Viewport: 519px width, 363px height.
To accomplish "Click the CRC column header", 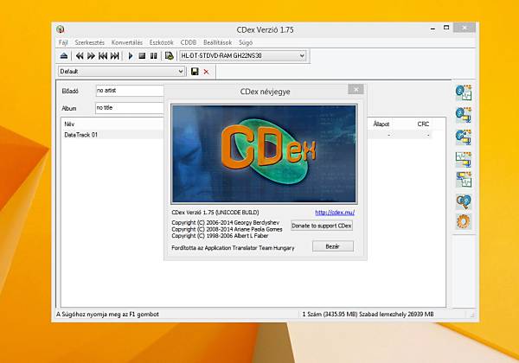I will tap(423, 124).
